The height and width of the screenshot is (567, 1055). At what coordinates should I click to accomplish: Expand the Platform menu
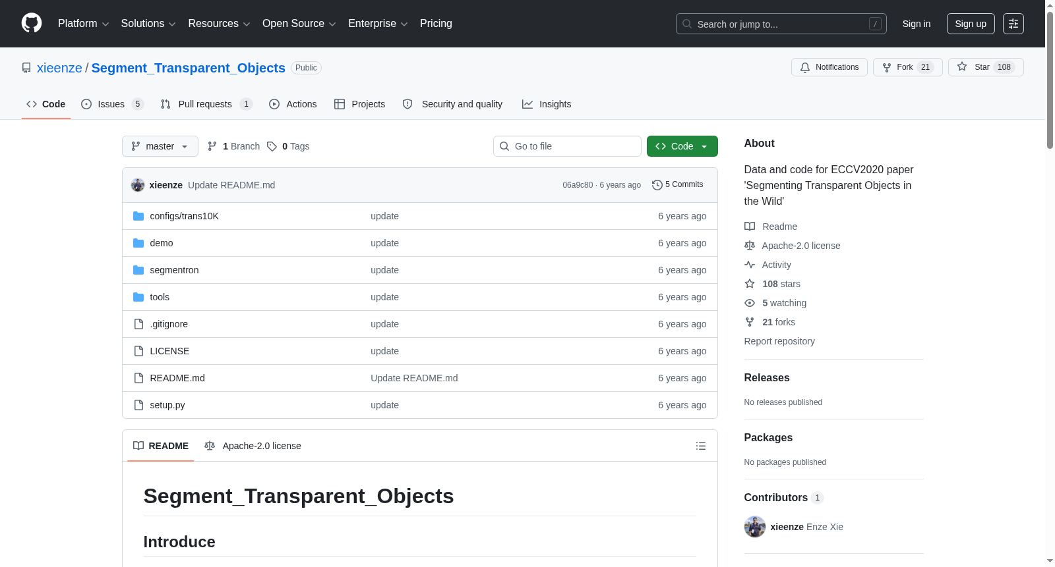pyautogui.click(x=83, y=24)
